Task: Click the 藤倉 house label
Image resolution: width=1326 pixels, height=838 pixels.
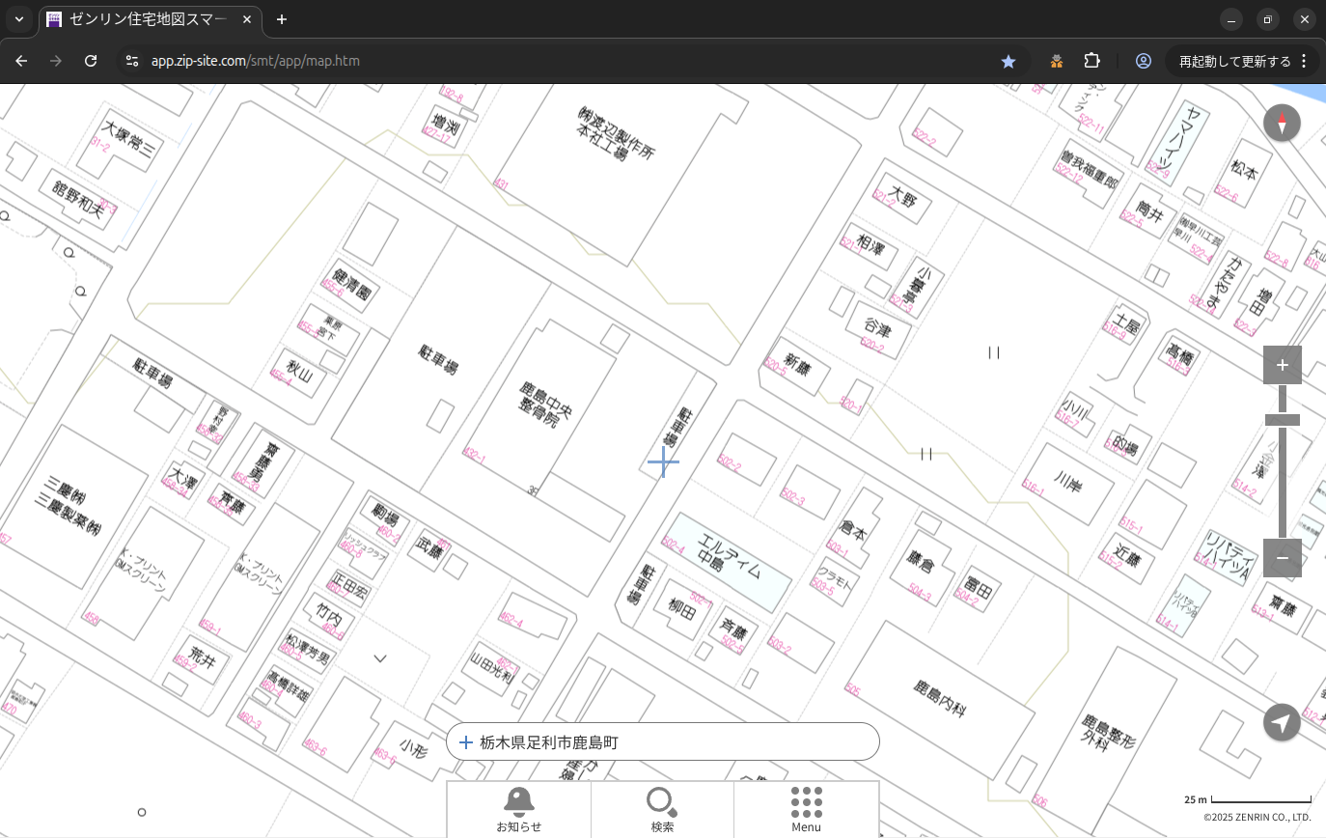Action: pyautogui.click(x=922, y=563)
